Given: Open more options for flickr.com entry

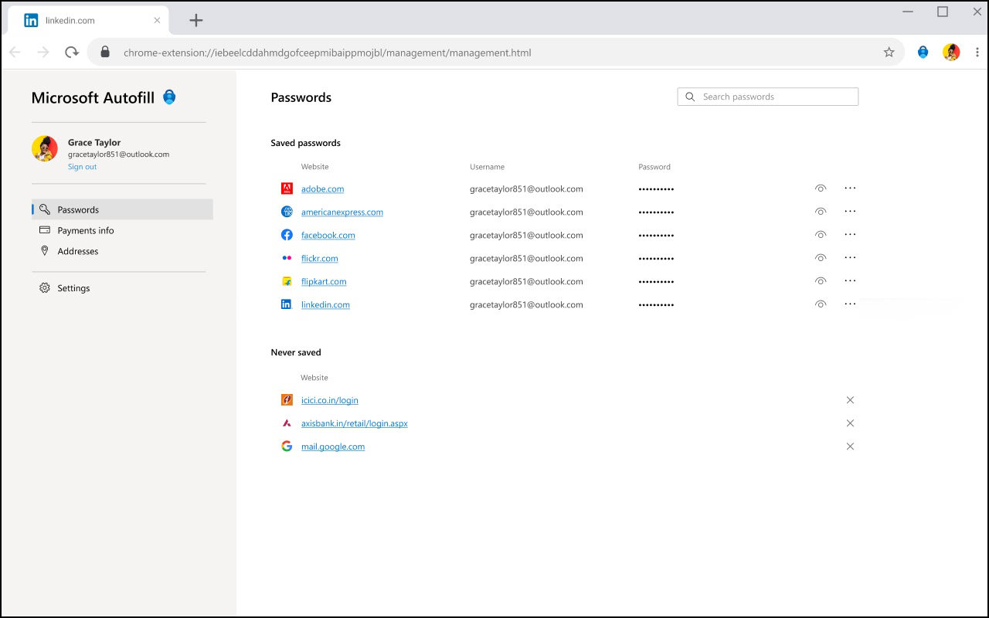Looking at the screenshot, I should pos(850,257).
